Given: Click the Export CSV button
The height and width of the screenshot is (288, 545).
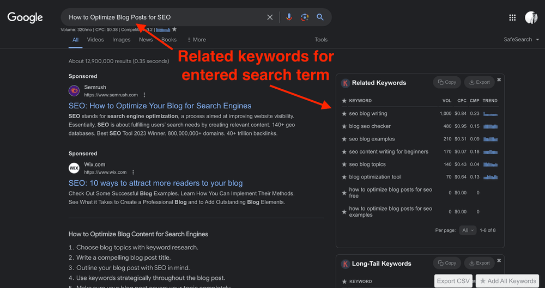Looking at the screenshot, I should (x=453, y=281).
